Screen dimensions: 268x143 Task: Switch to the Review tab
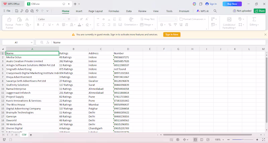(142, 11)
